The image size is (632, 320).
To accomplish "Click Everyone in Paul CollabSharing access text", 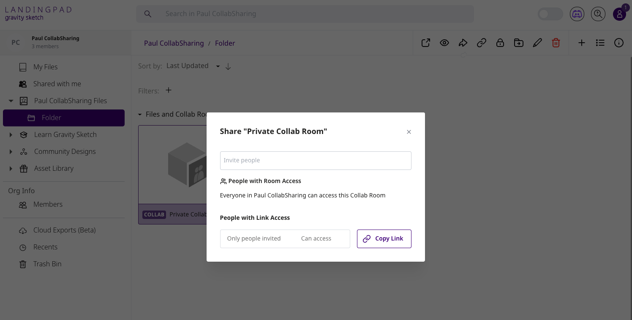I will pyautogui.click(x=303, y=195).
